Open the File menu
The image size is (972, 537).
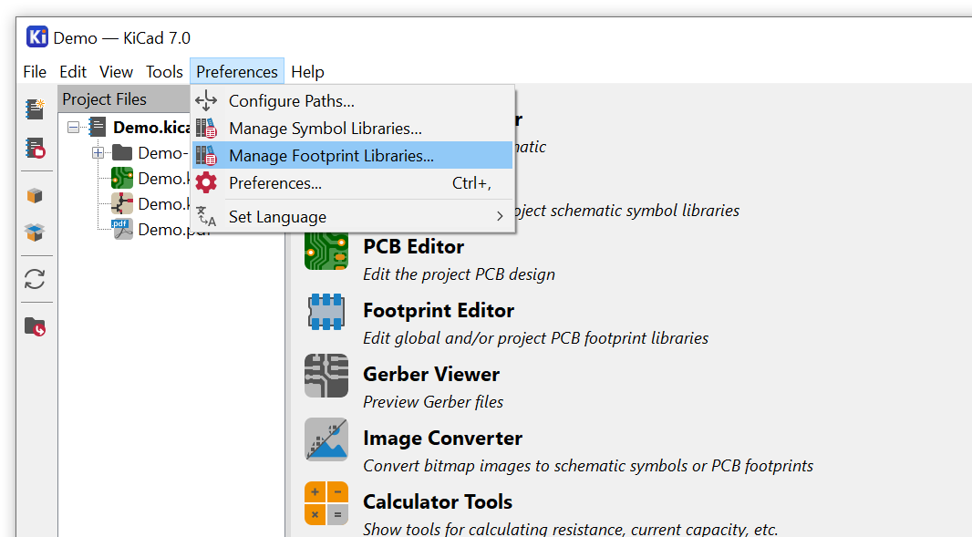[35, 72]
